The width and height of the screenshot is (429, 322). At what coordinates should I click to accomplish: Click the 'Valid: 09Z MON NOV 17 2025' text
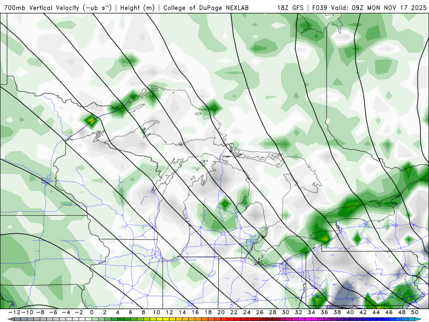379,8
